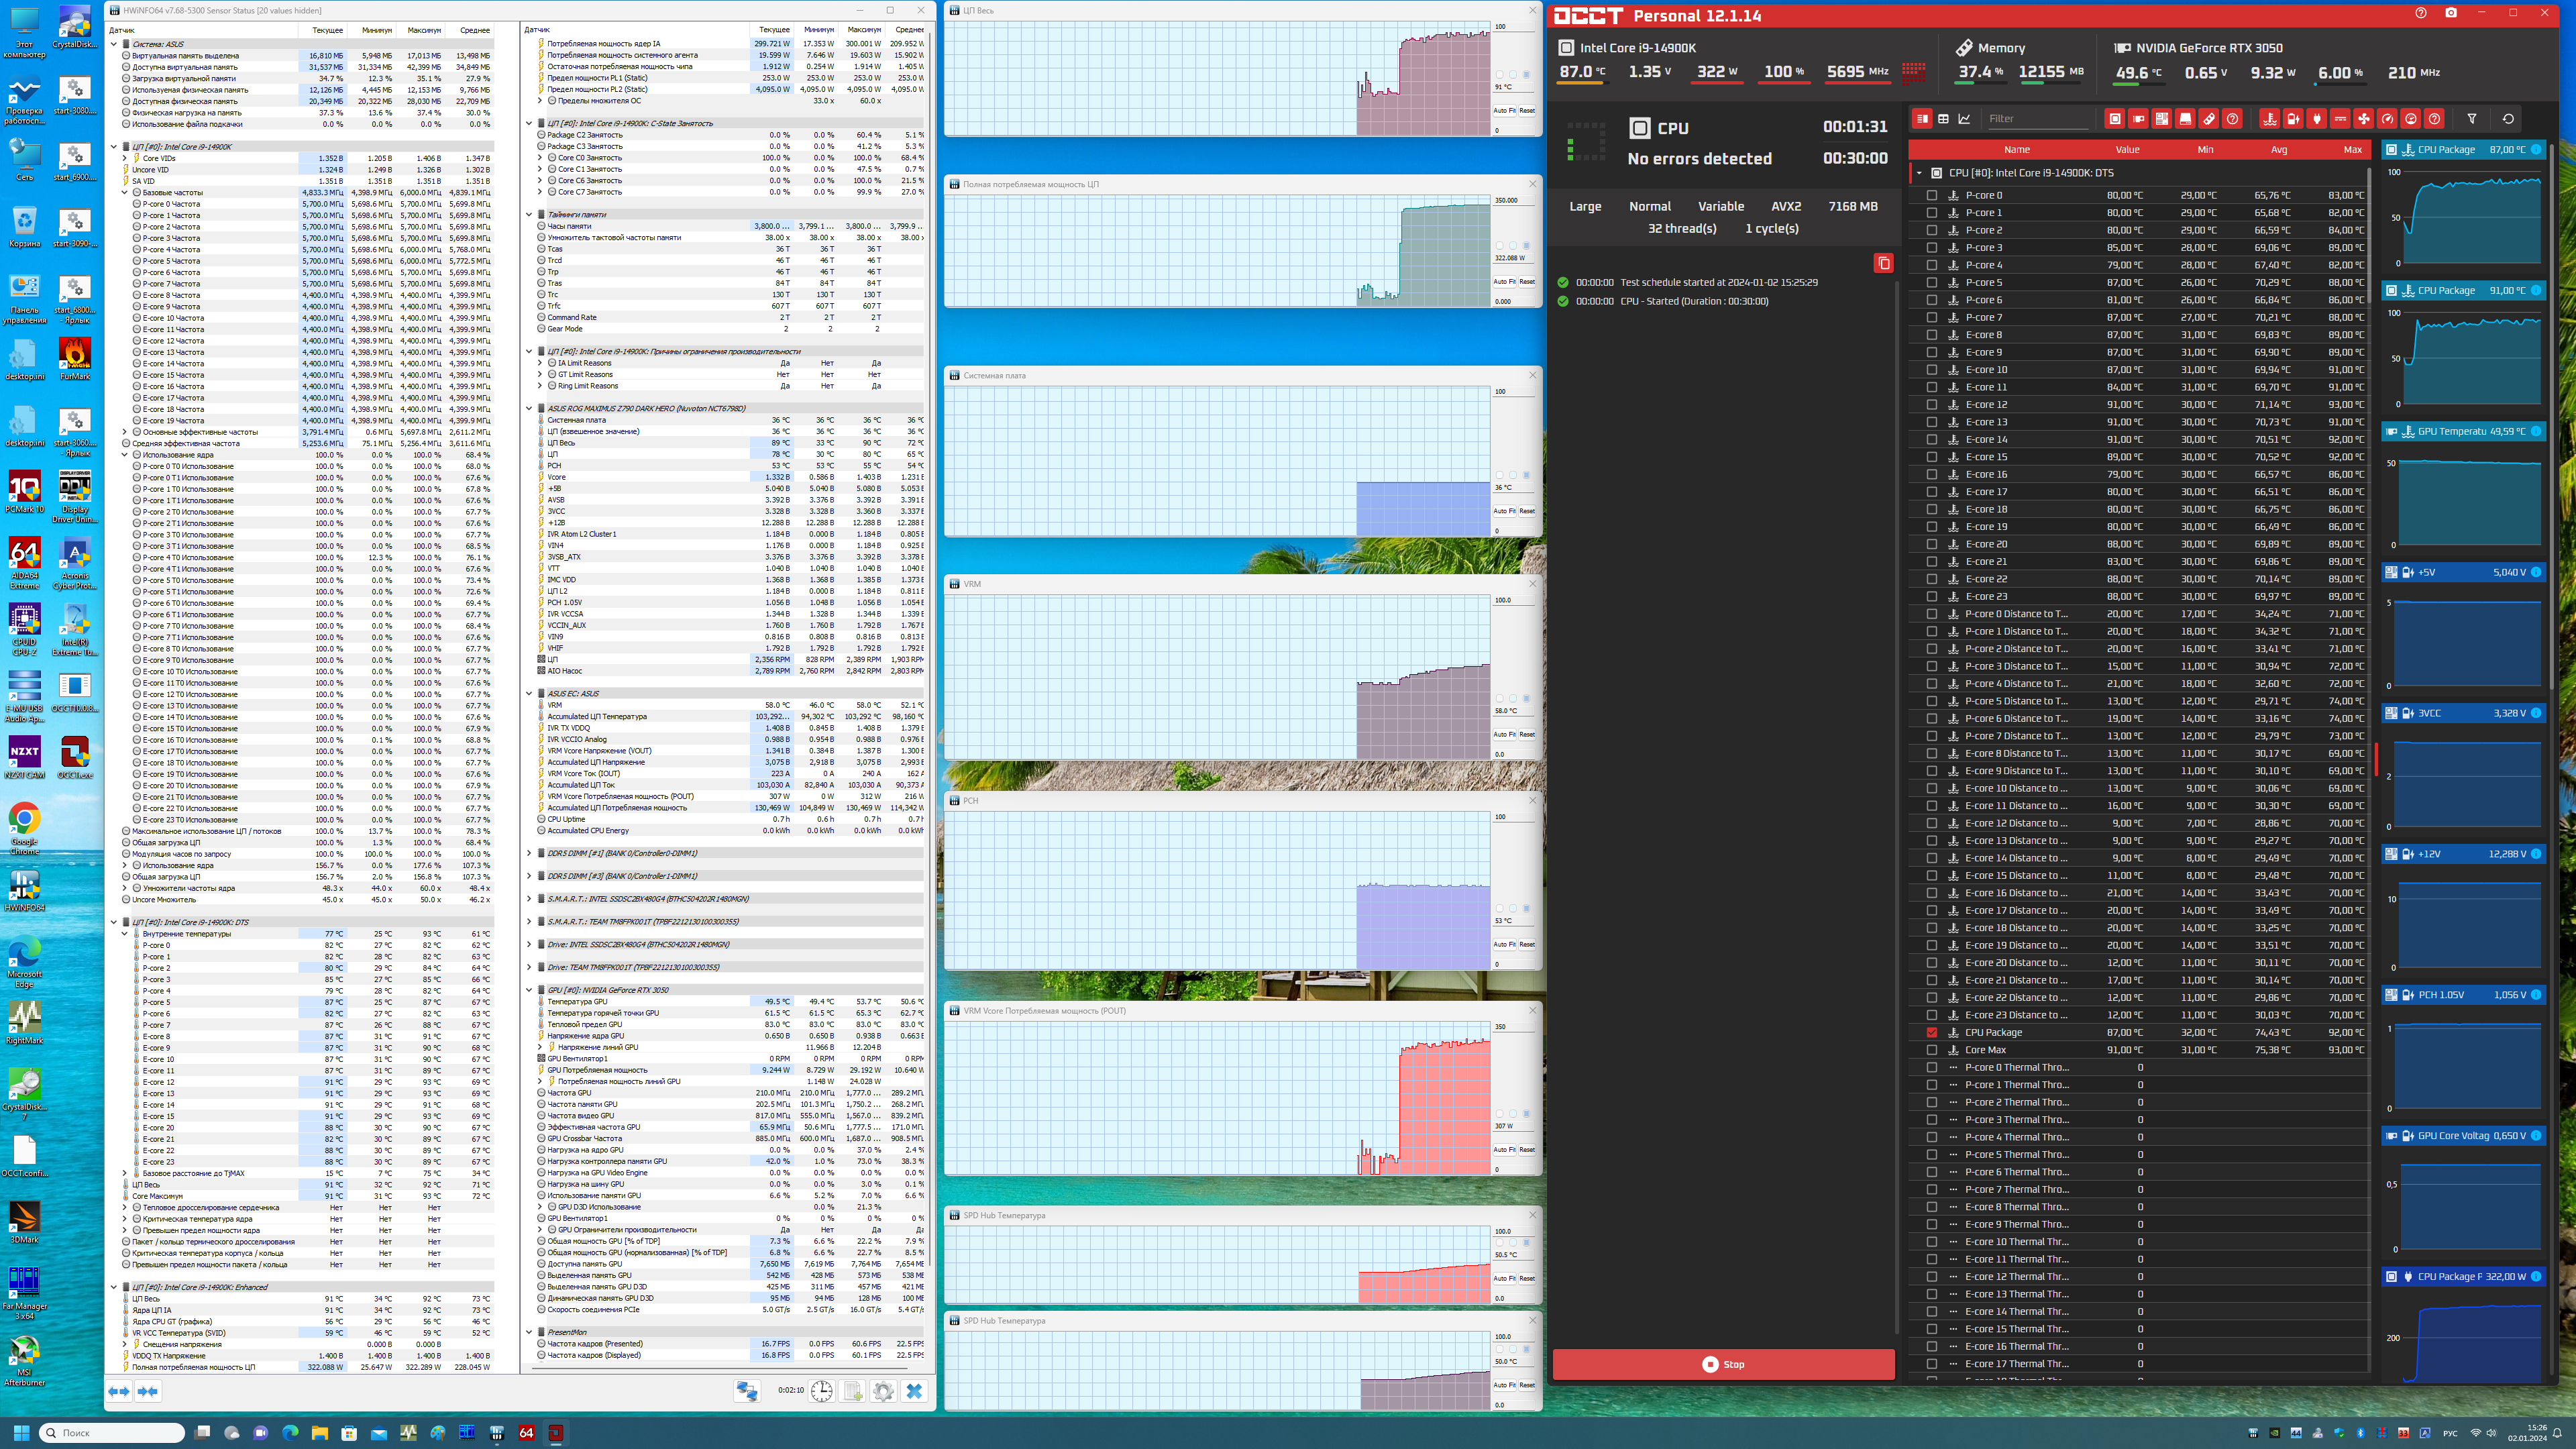The width and height of the screenshot is (2576, 1449).
Task: Stop the running OCCT CPU test
Action: (1723, 1364)
